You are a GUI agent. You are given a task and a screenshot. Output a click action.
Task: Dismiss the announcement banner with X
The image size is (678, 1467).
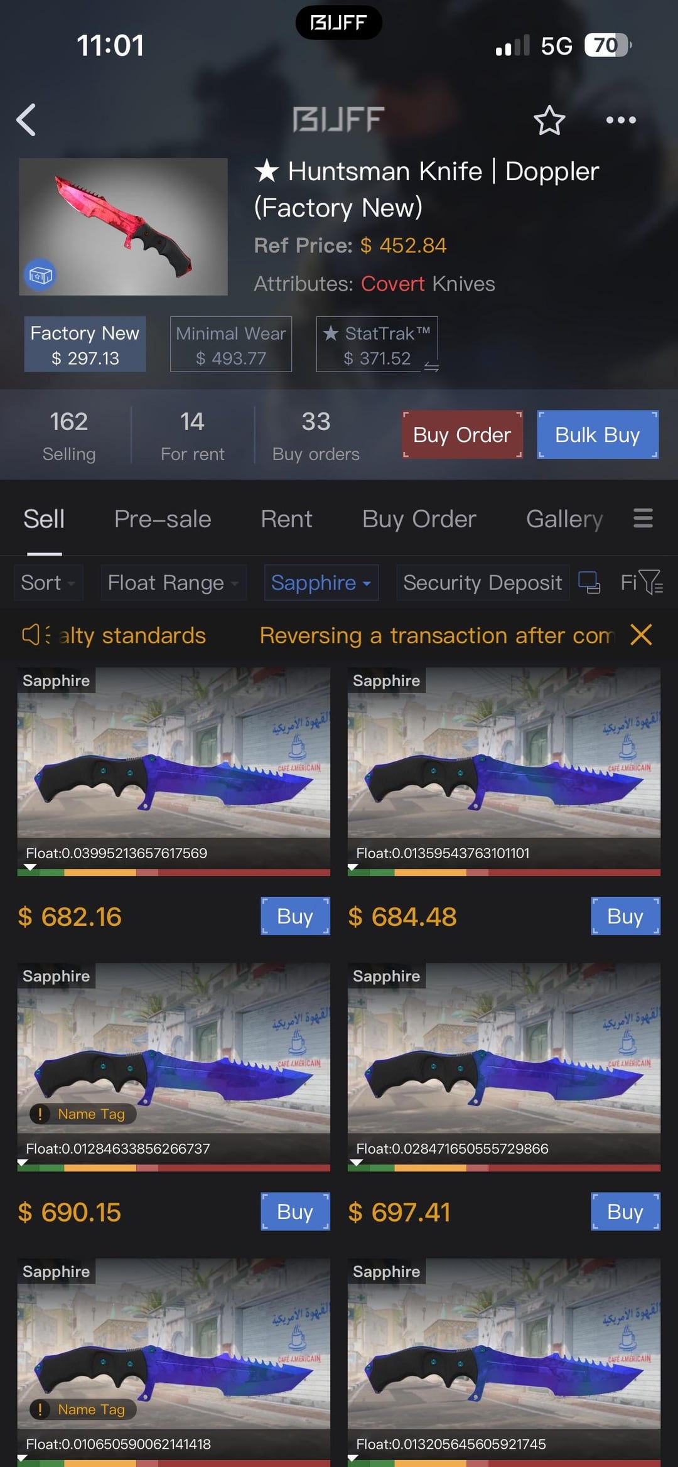coord(641,635)
